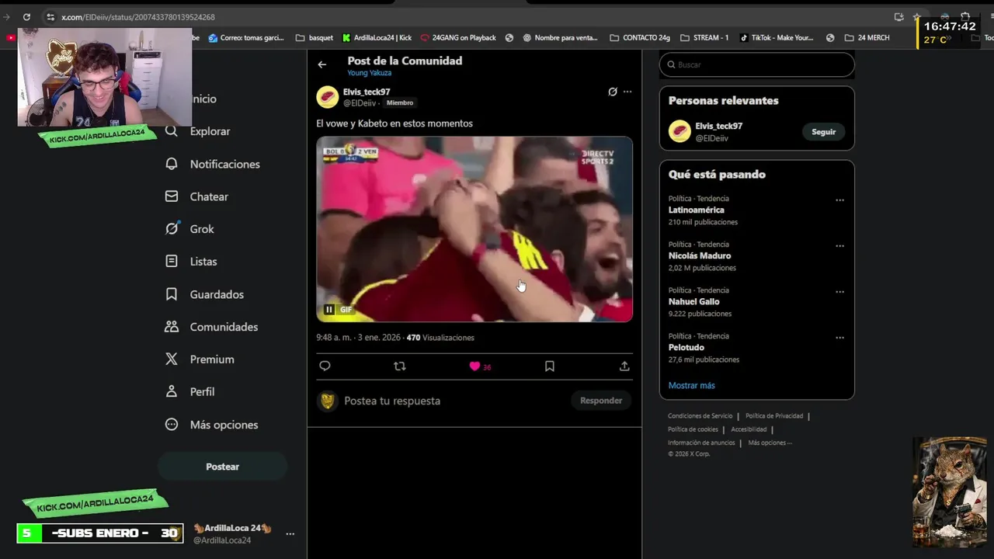Open the basquet bookmarks folder
This screenshot has height=559, width=994.
tap(315, 37)
